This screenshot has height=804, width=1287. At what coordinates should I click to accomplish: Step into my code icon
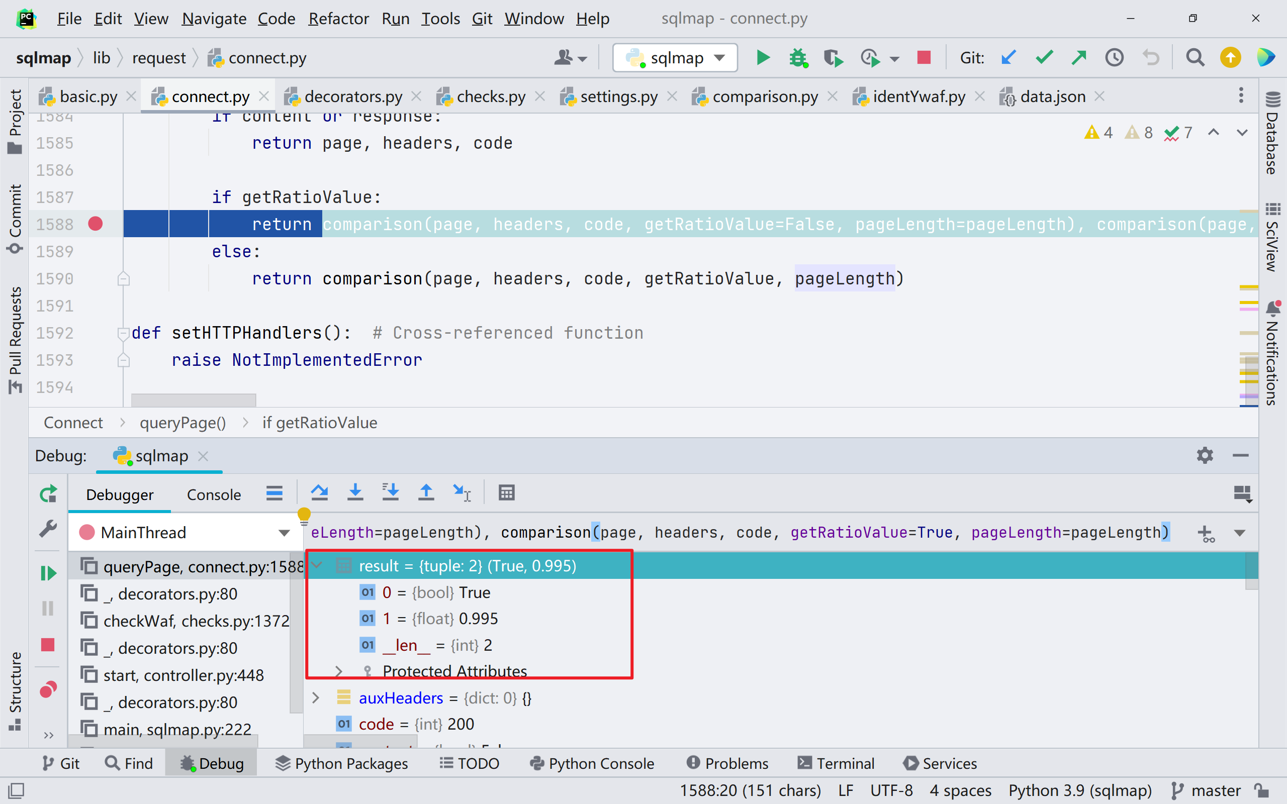point(390,493)
